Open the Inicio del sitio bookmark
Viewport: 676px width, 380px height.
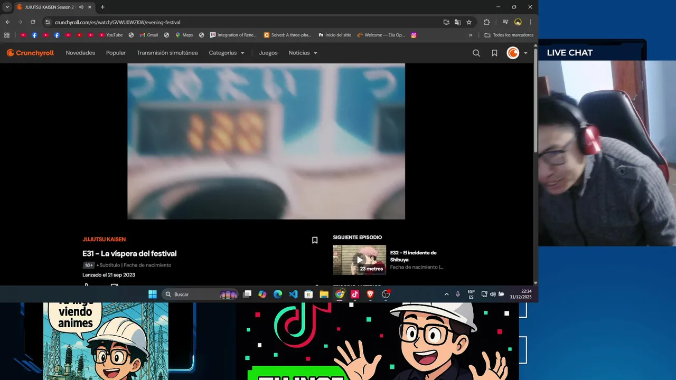pyautogui.click(x=335, y=35)
